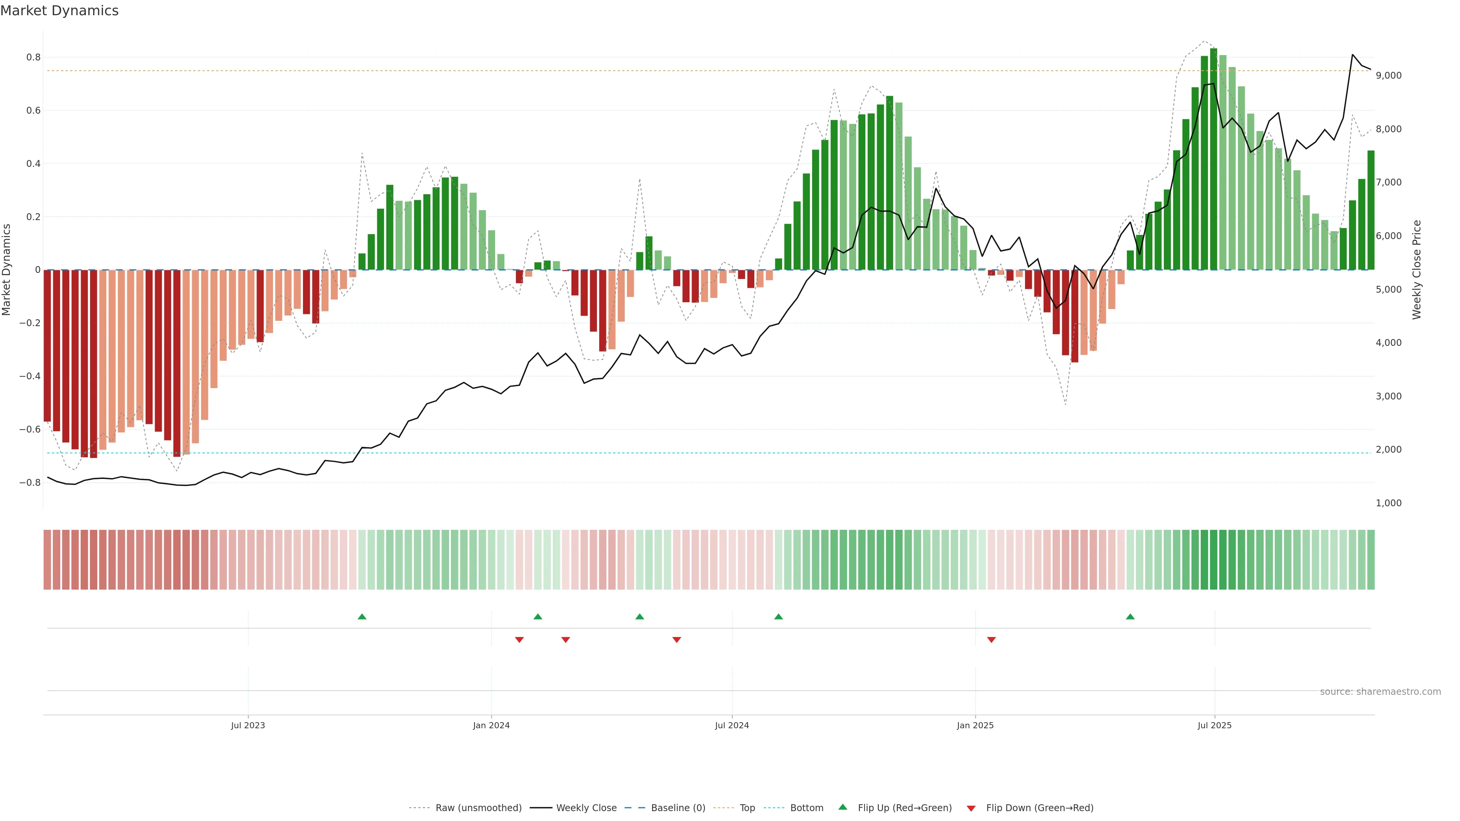Image resolution: width=1460 pixels, height=821 pixels.
Task: Click the leftmost green Flip Up triangle marker
Action: pyautogui.click(x=362, y=617)
